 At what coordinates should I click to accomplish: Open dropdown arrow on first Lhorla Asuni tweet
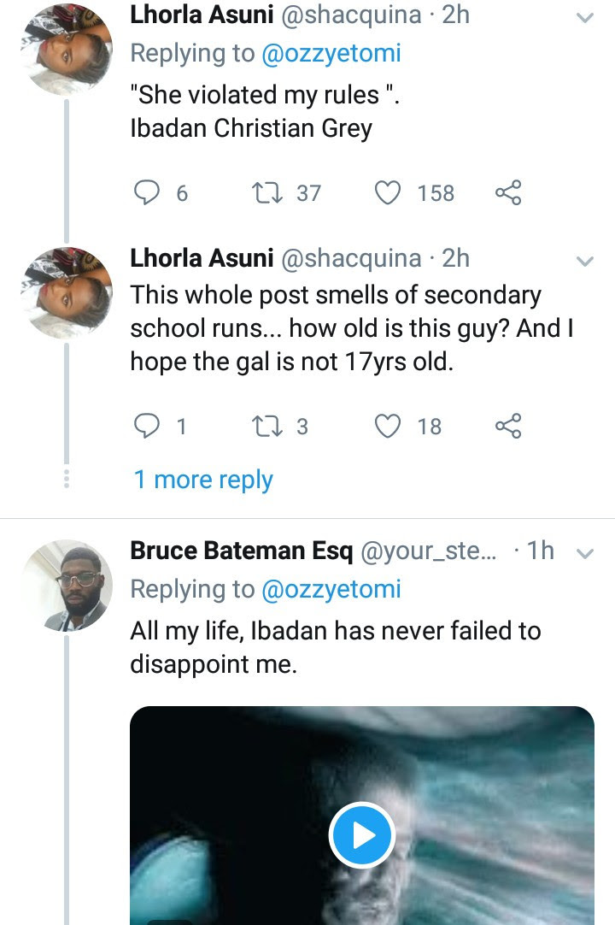coord(585,17)
